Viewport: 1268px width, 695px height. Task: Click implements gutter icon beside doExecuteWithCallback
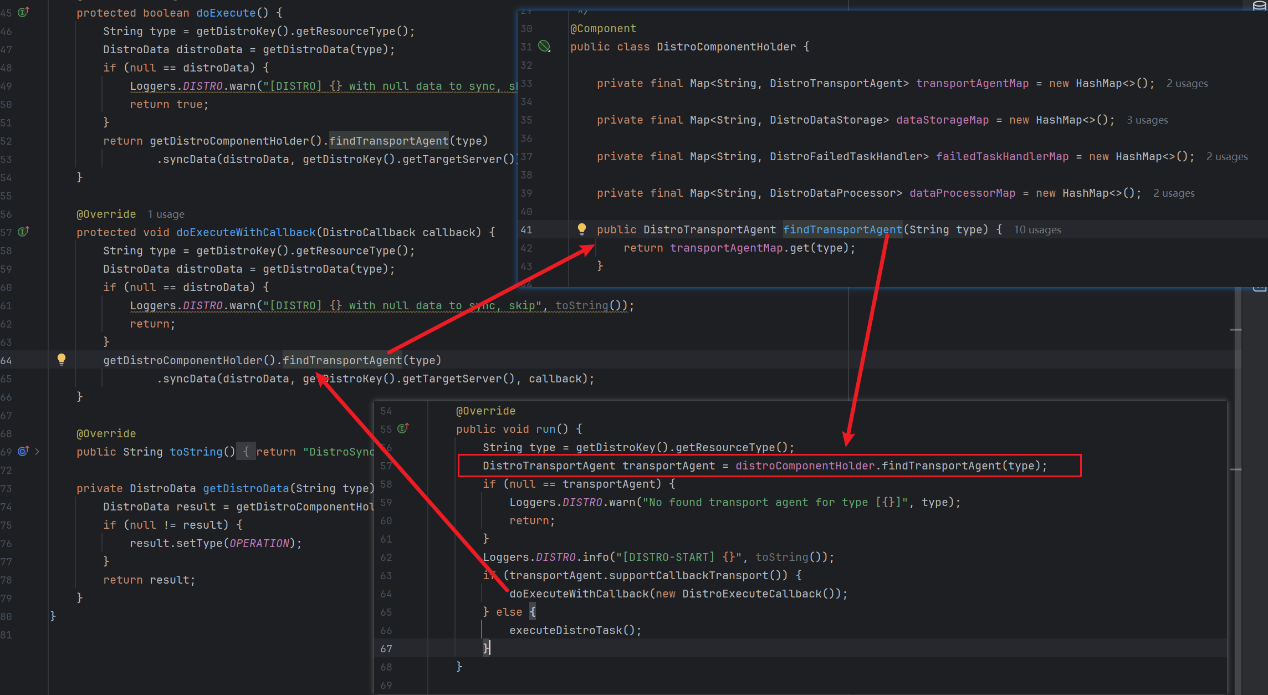(23, 232)
